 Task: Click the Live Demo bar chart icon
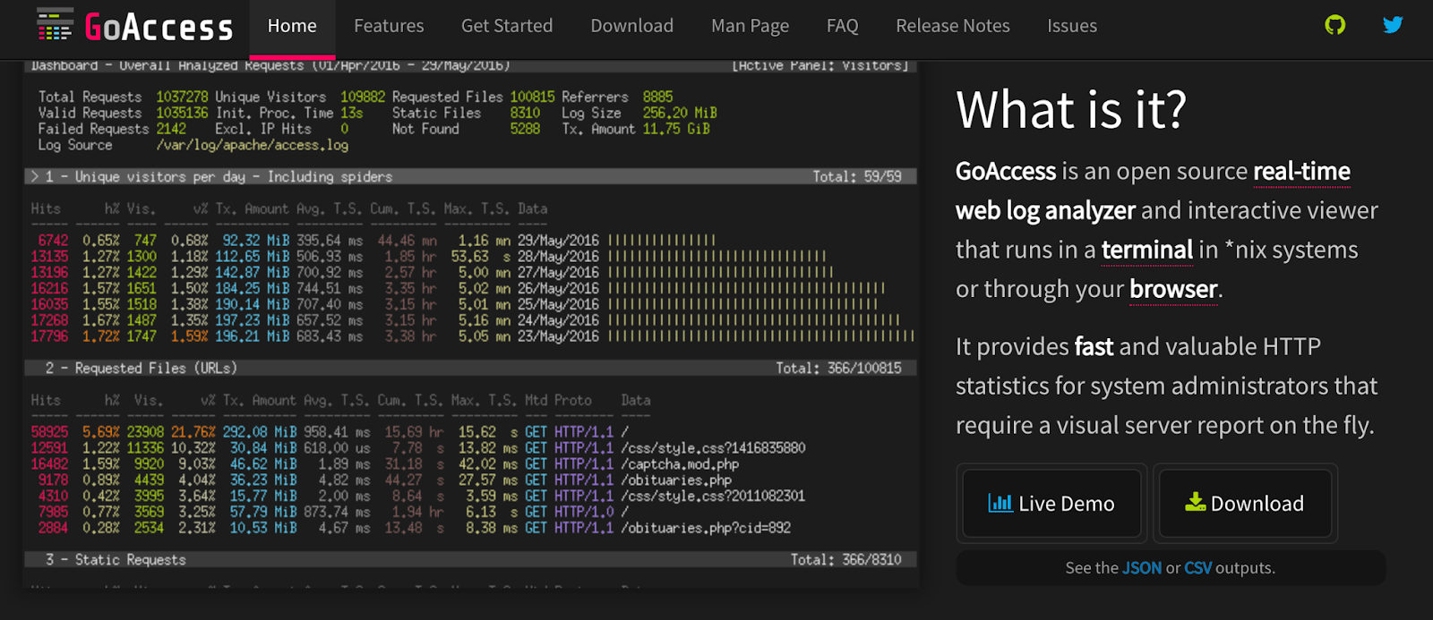[1000, 503]
